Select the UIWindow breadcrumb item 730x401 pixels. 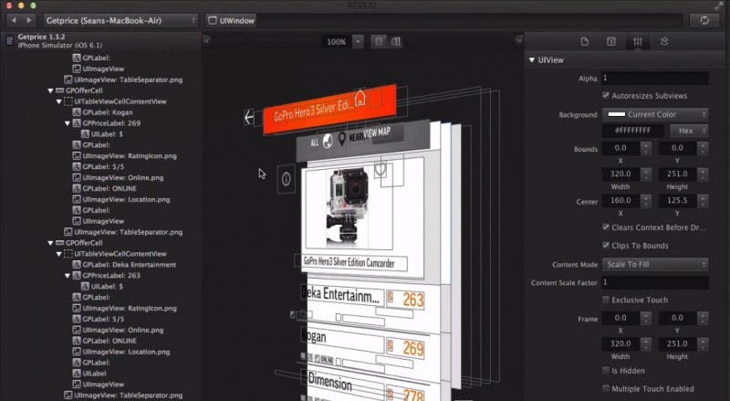(x=232, y=20)
